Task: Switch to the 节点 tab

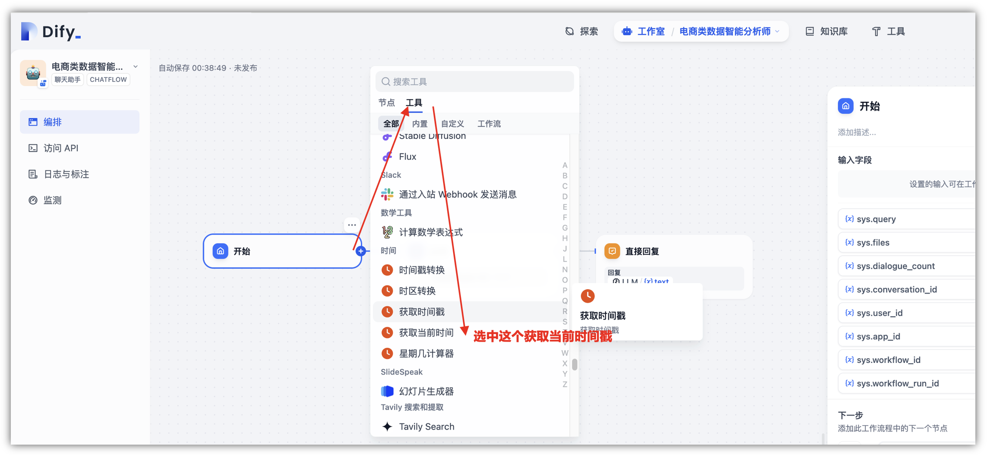Action: (x=386, y=103)
